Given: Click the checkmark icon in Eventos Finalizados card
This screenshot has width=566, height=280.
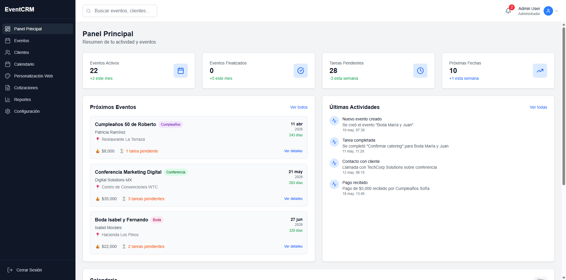Looking at the screenshot, I should pyautogui.click(x=300, y=71).
